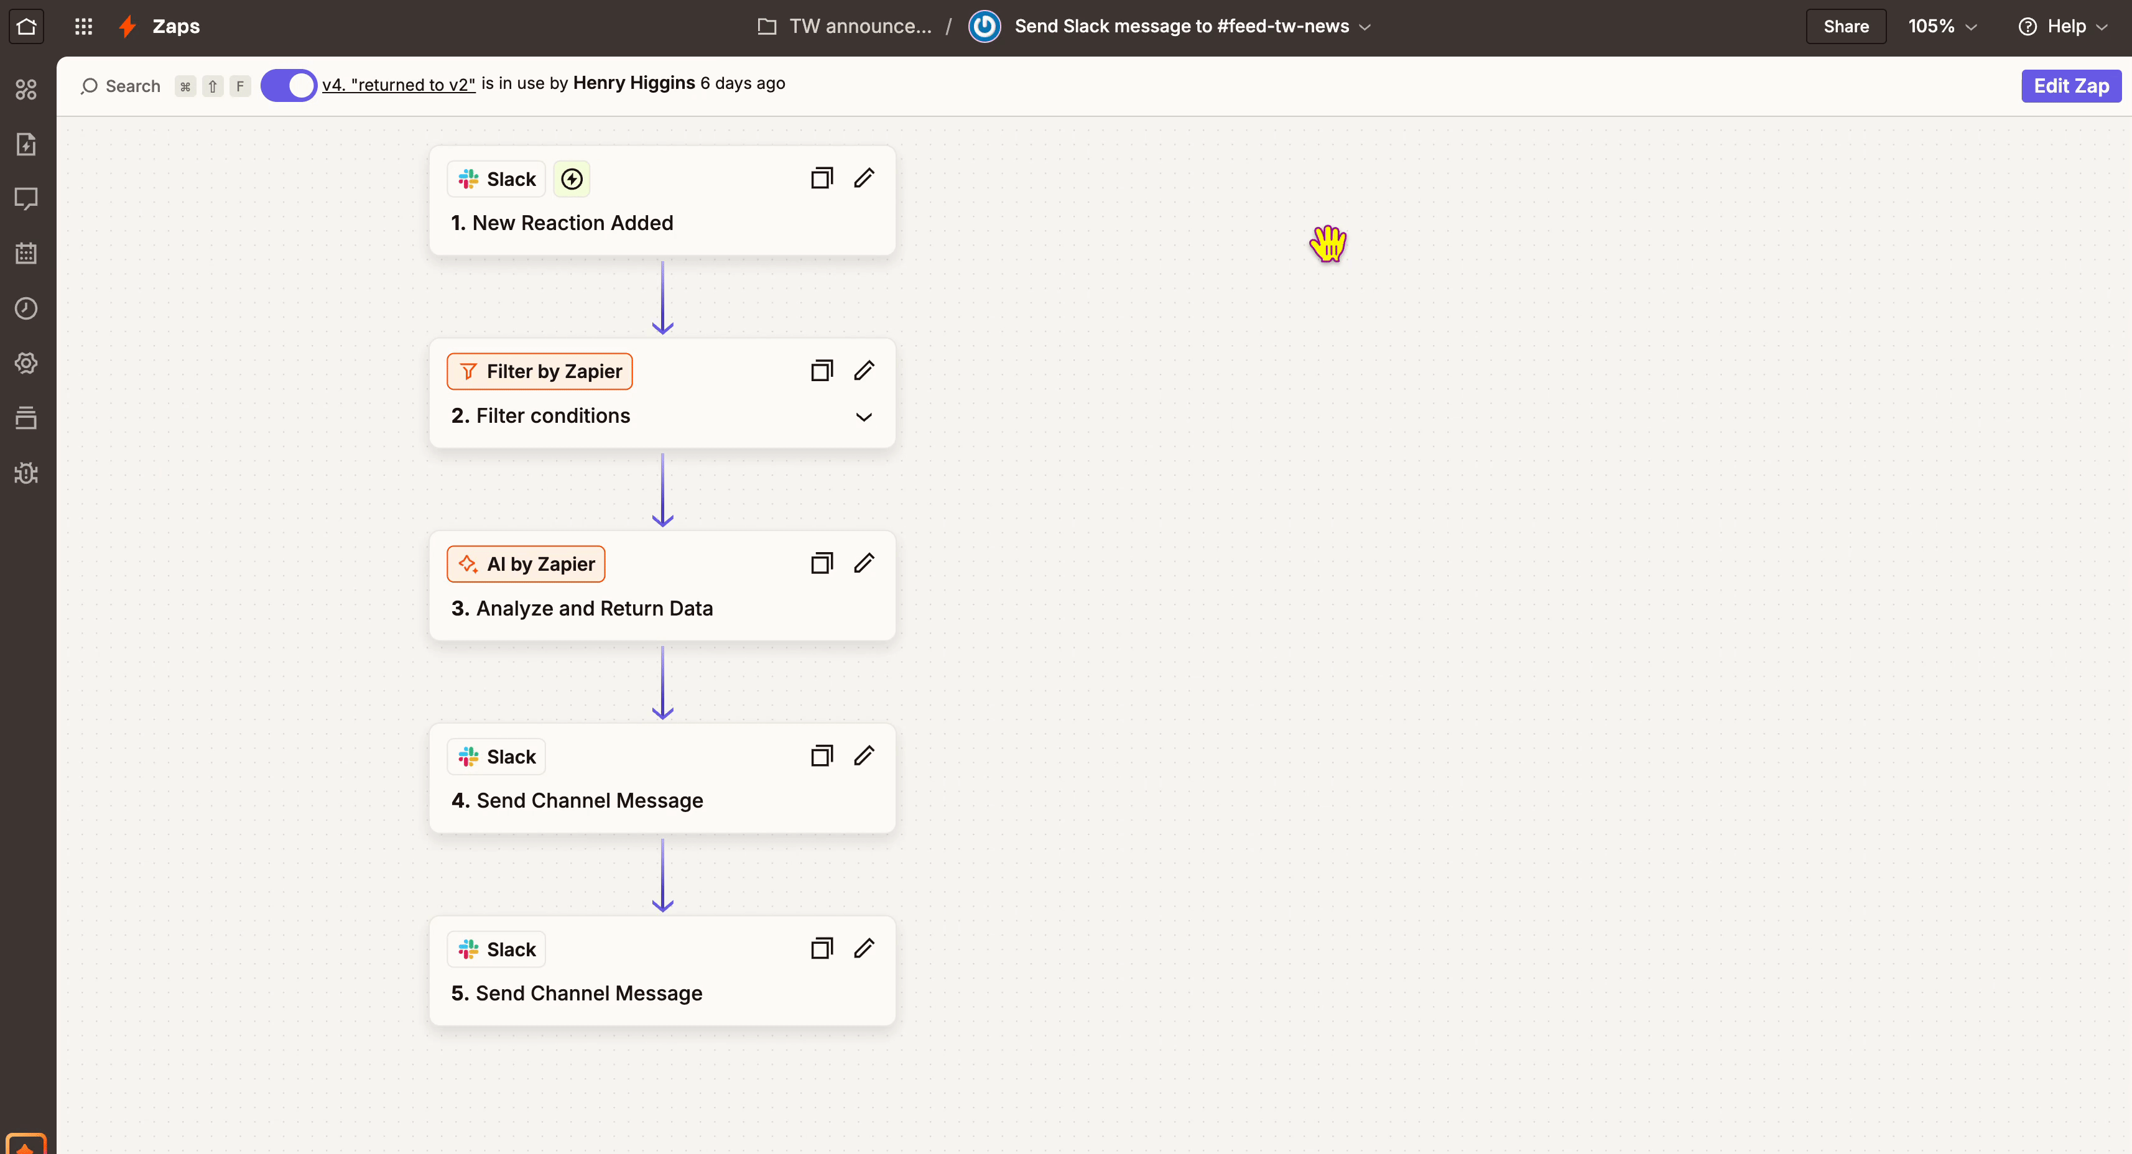The height and width of the screenshot is (1154, 2132).
Task: Click the Zaps menu label
Action: point(175,27)
